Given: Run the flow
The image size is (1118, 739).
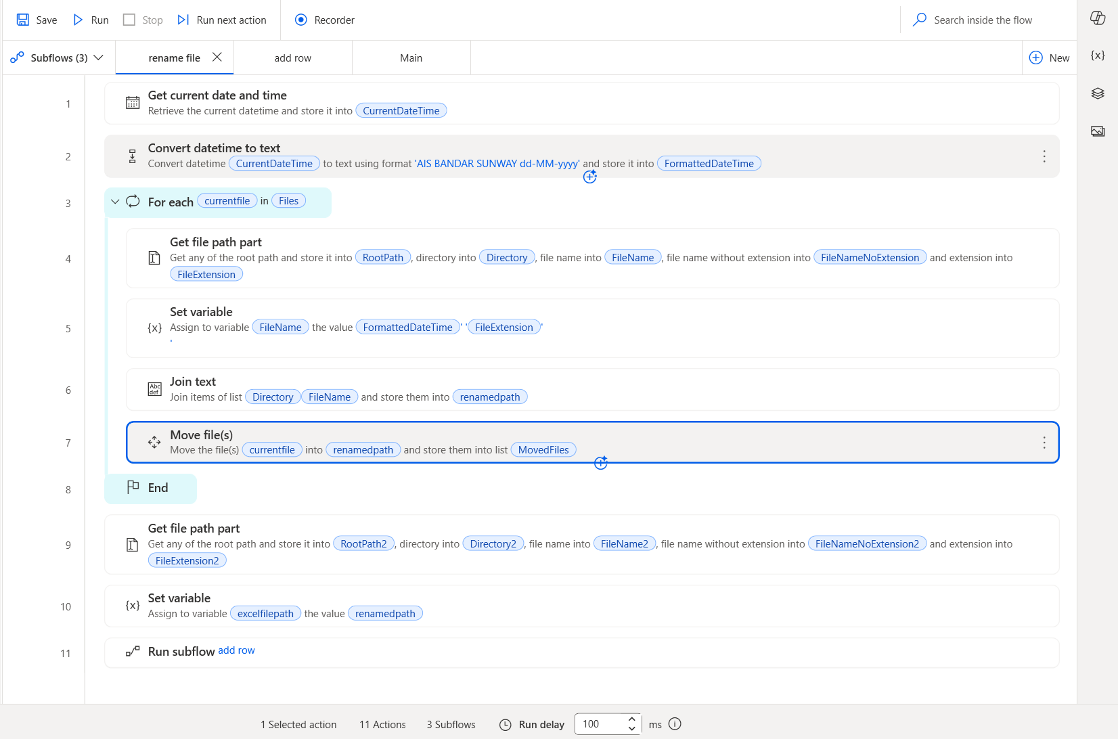Looking at the screenshot, I should pos(91,20).
